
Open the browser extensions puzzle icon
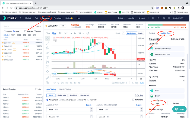coord(179,8)
